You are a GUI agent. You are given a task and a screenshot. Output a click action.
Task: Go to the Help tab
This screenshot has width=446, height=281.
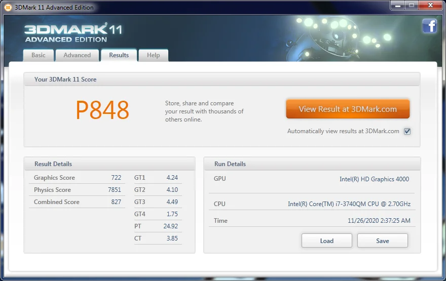point(153,55)
